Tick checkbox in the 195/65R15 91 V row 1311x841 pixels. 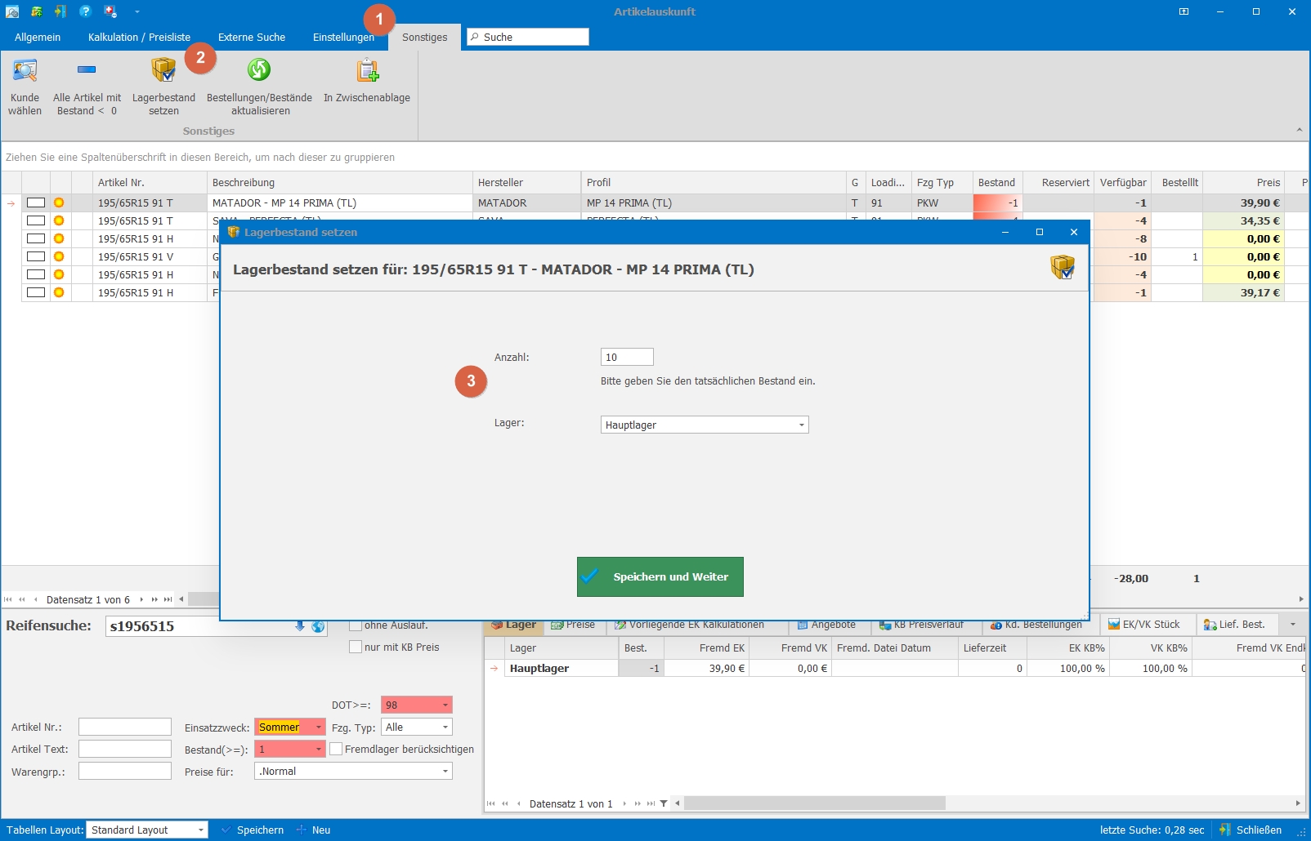(36, 256)
